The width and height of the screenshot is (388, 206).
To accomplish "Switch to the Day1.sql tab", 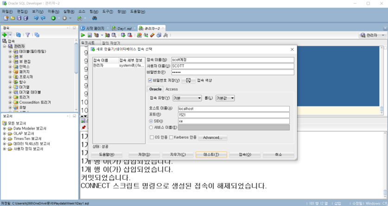I will tap(124, 28).
